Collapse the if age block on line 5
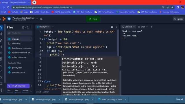 click(x=42, y=51)
